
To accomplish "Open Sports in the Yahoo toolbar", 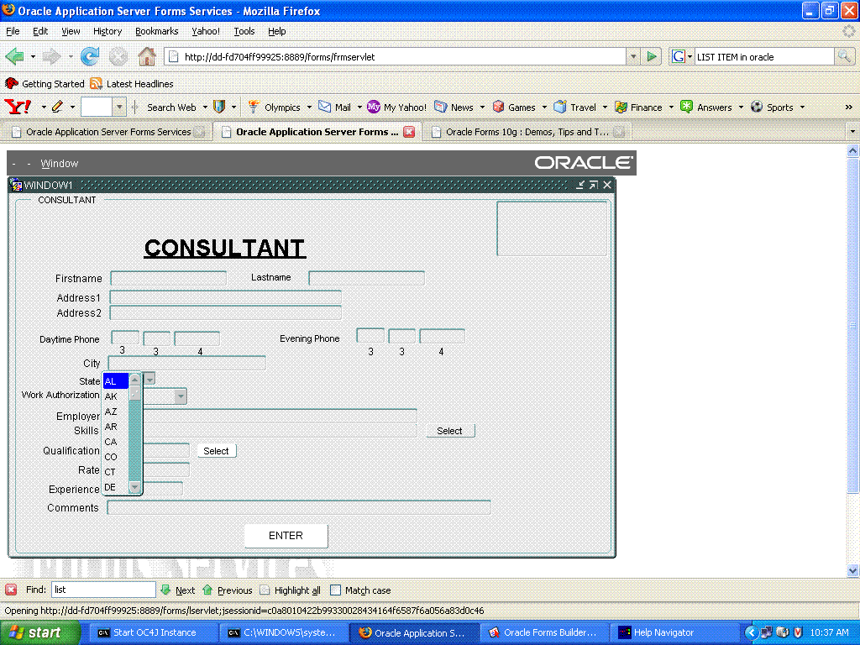I will tap(773, 107).
